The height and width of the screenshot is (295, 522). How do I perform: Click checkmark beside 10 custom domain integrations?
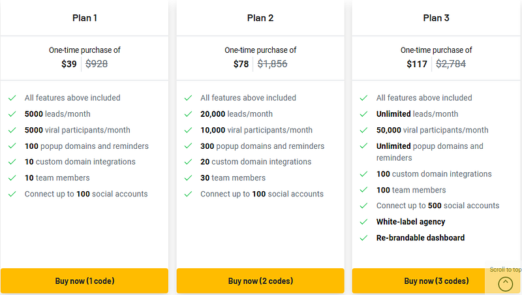tap(12, 162)
